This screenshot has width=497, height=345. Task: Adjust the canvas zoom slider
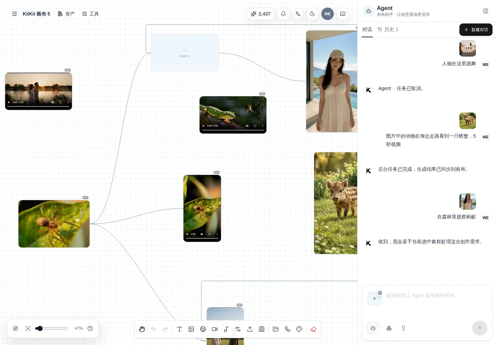[51, 328]
